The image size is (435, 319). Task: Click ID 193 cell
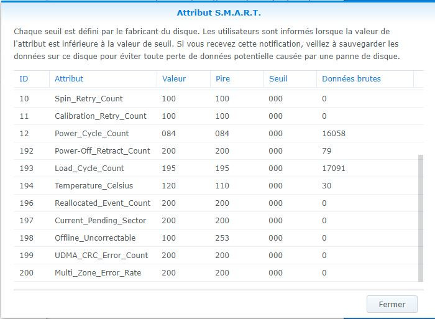26,169
